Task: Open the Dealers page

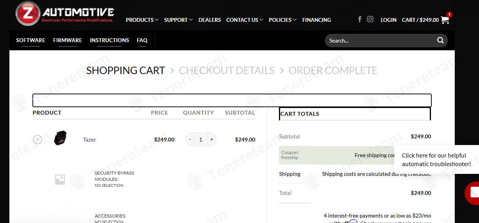Action: pos(209,20)
